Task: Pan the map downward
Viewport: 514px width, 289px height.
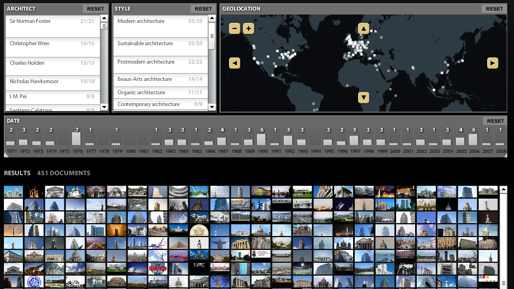Action: 364,98
